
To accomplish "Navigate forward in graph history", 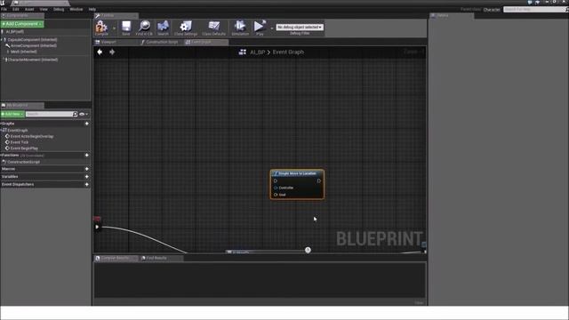I will [x=112, y=52].
